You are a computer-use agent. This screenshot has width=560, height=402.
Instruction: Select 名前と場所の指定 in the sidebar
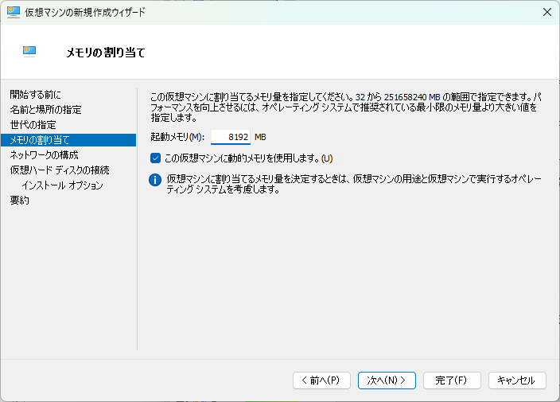pyautogui.click(x=45, y=110)
